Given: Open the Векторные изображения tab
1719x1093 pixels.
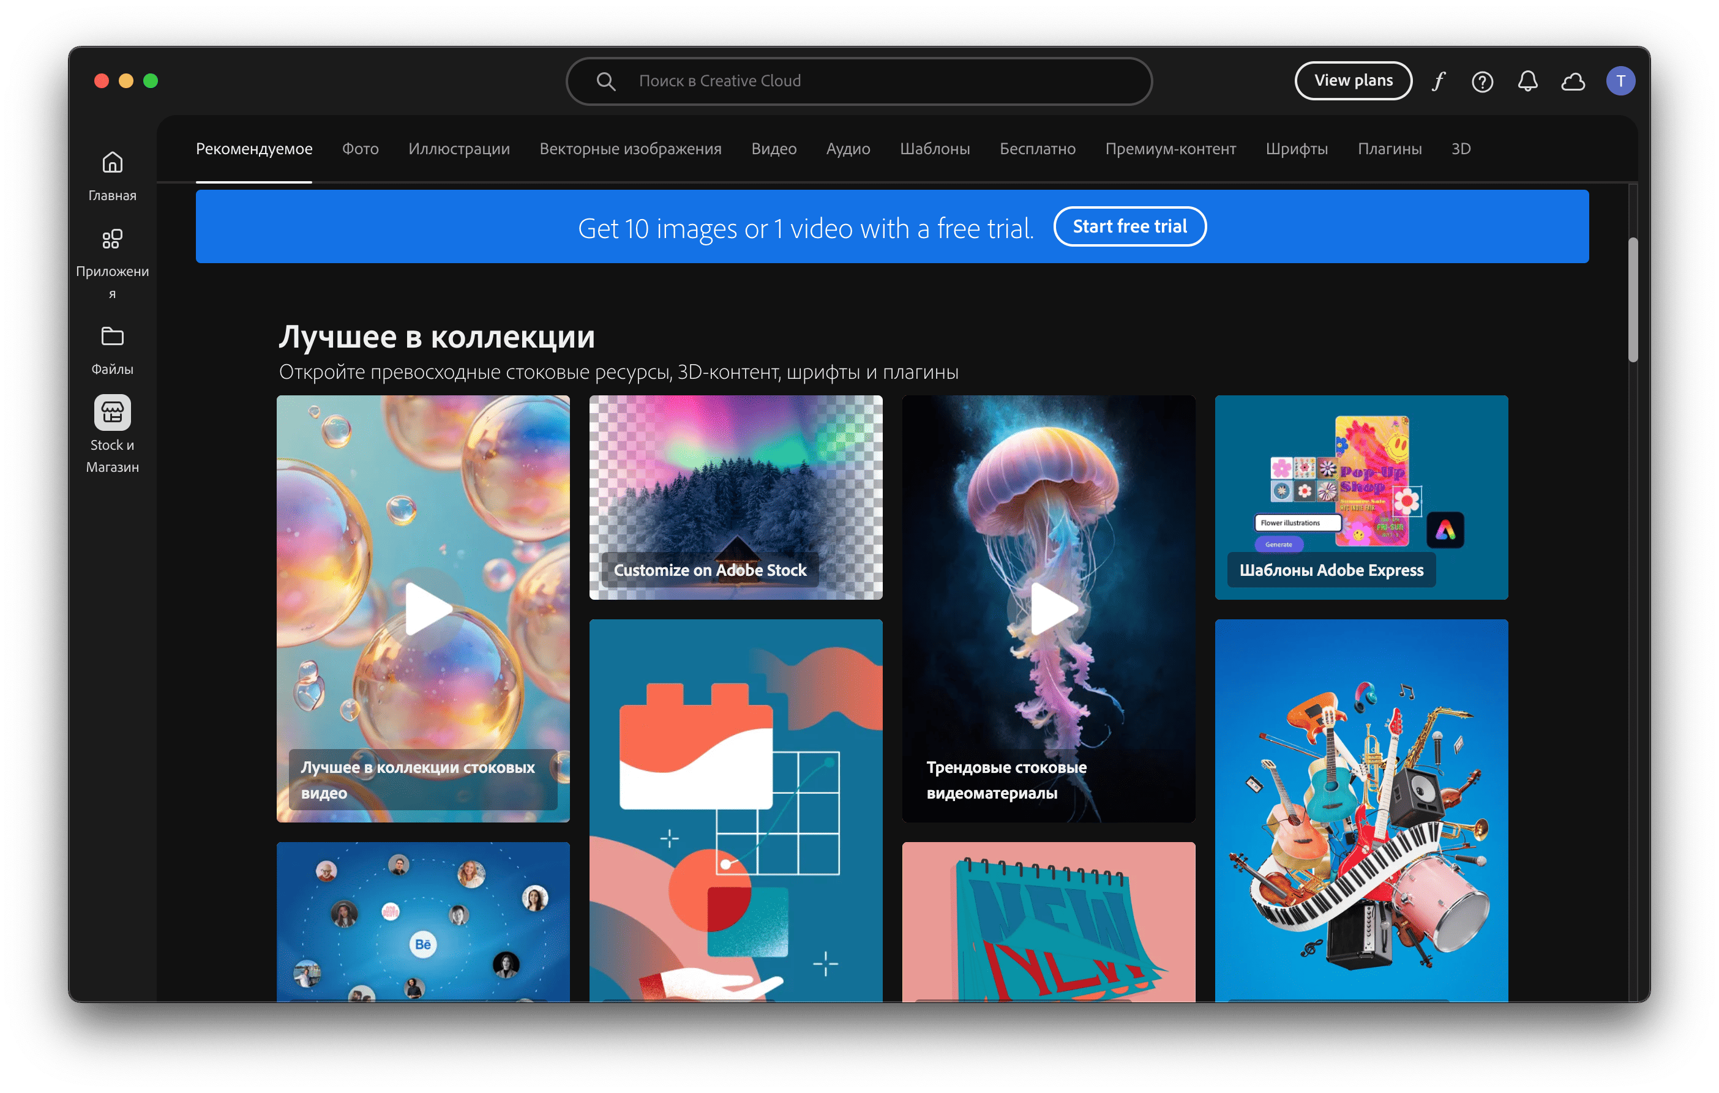Looking at the screenshot, I should tap(631, 149).
